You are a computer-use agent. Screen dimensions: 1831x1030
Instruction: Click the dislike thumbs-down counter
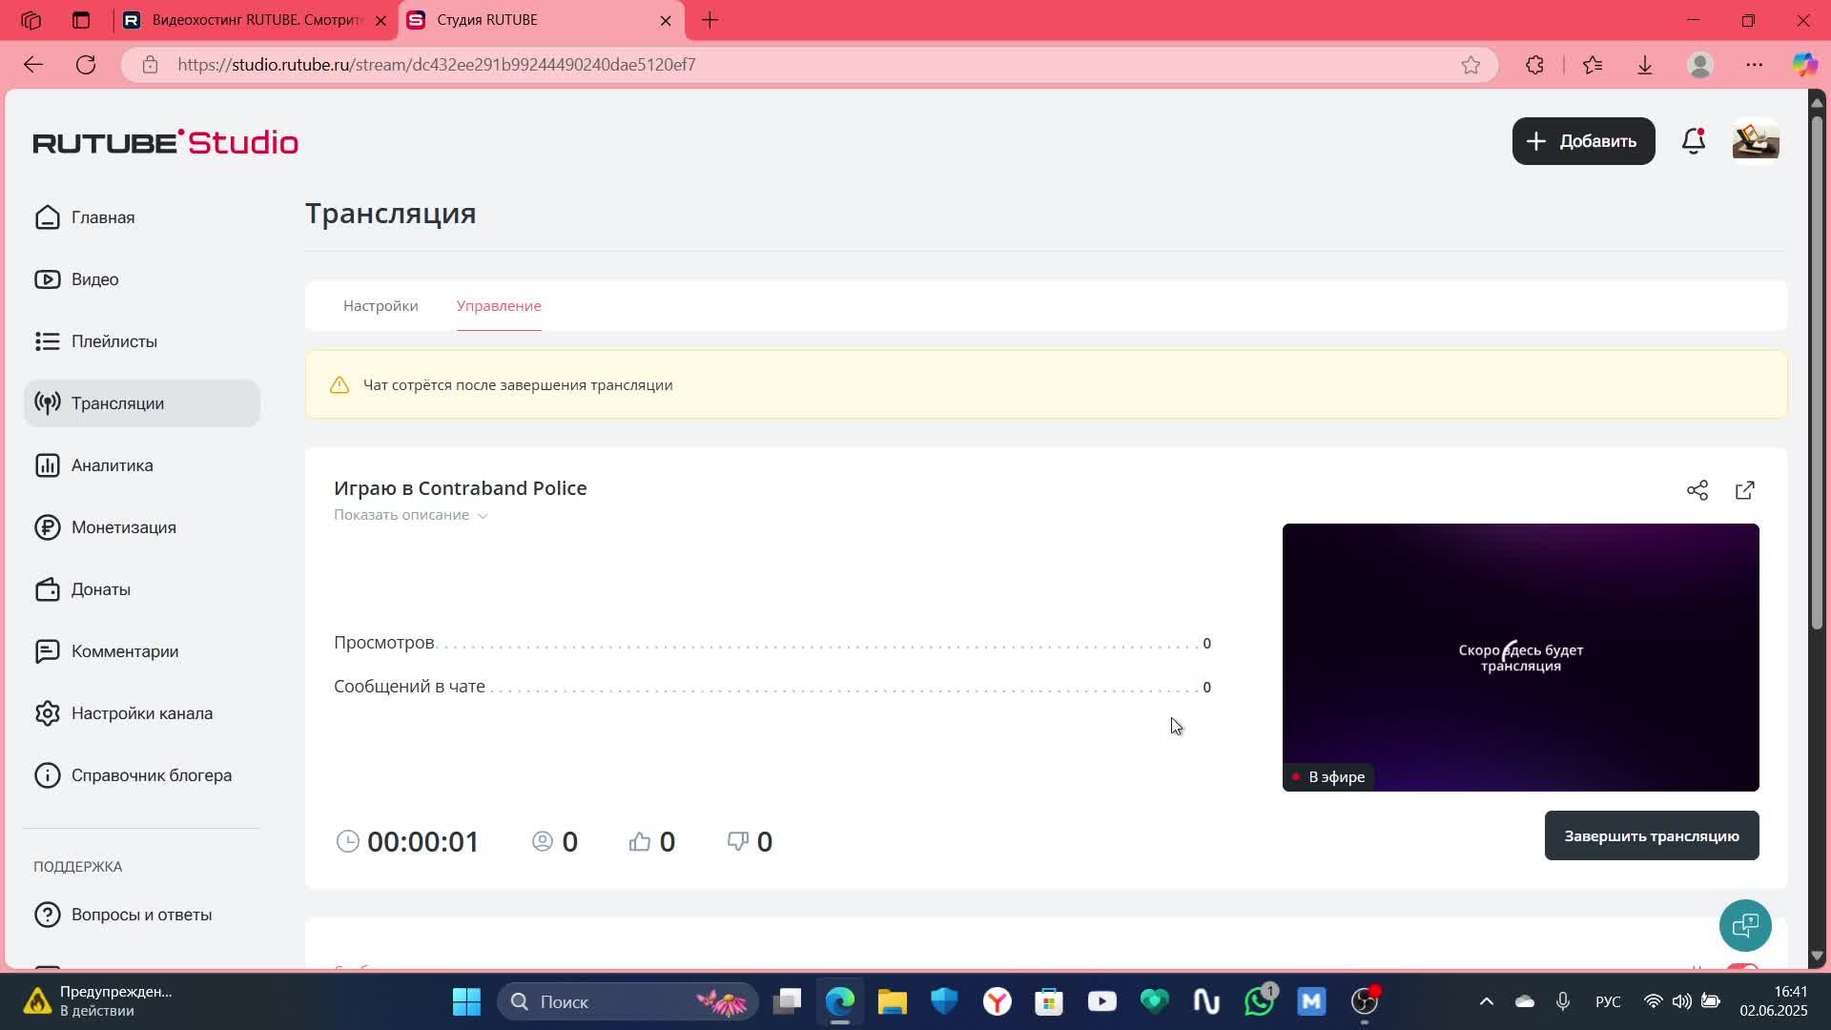point(750,841)
